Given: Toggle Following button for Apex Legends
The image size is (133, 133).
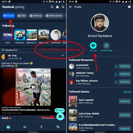Looking at the screenshot, I should [125, 101].
